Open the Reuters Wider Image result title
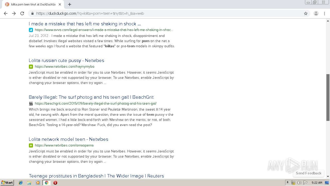 96,176
